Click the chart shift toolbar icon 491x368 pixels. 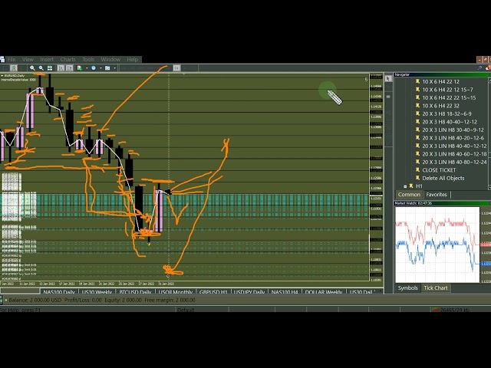pyautogui.click(x=70, y=67)
